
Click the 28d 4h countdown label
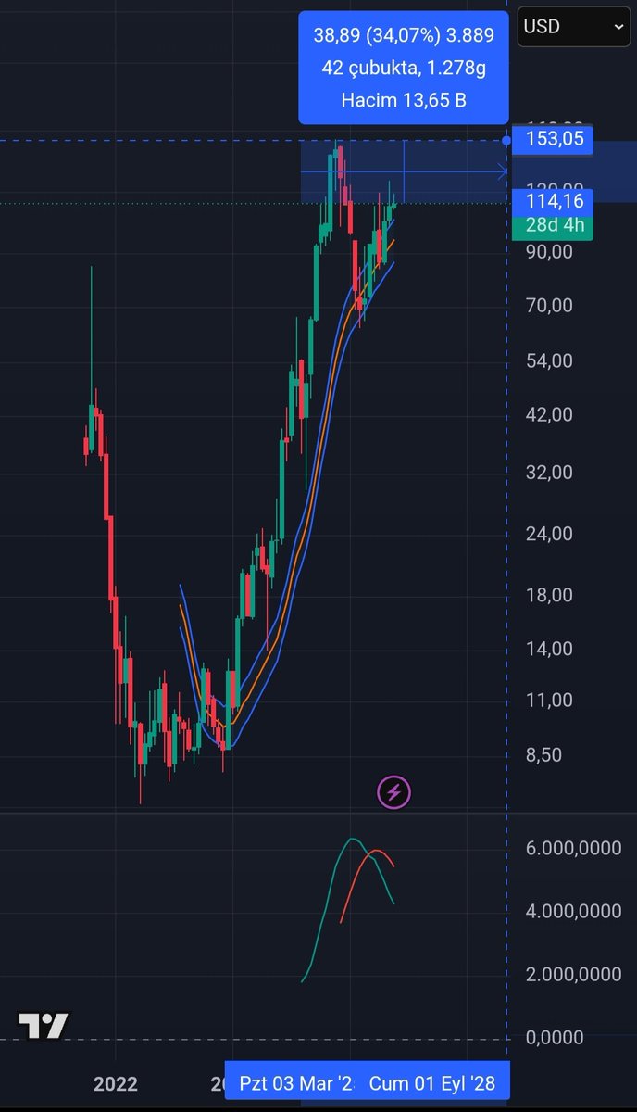[x=552, y=226]
